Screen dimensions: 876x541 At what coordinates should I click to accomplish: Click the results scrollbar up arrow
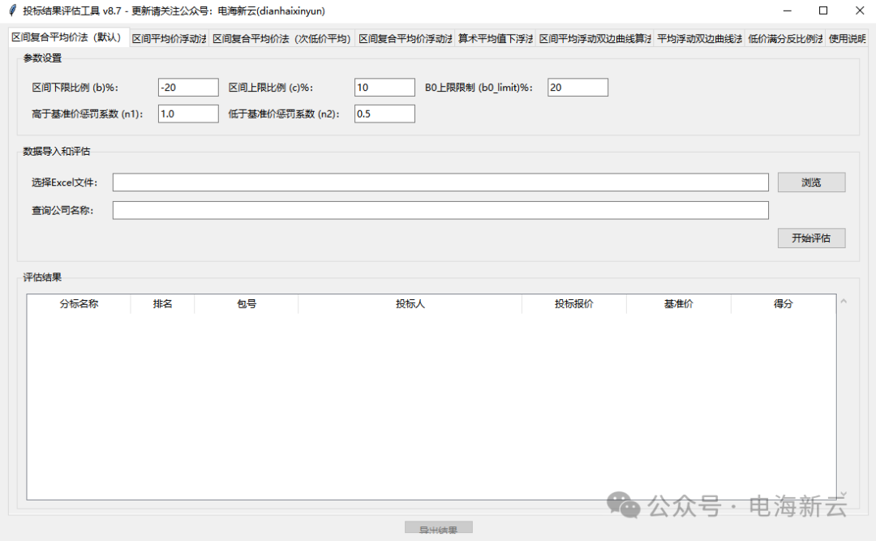tap(844, 302)
